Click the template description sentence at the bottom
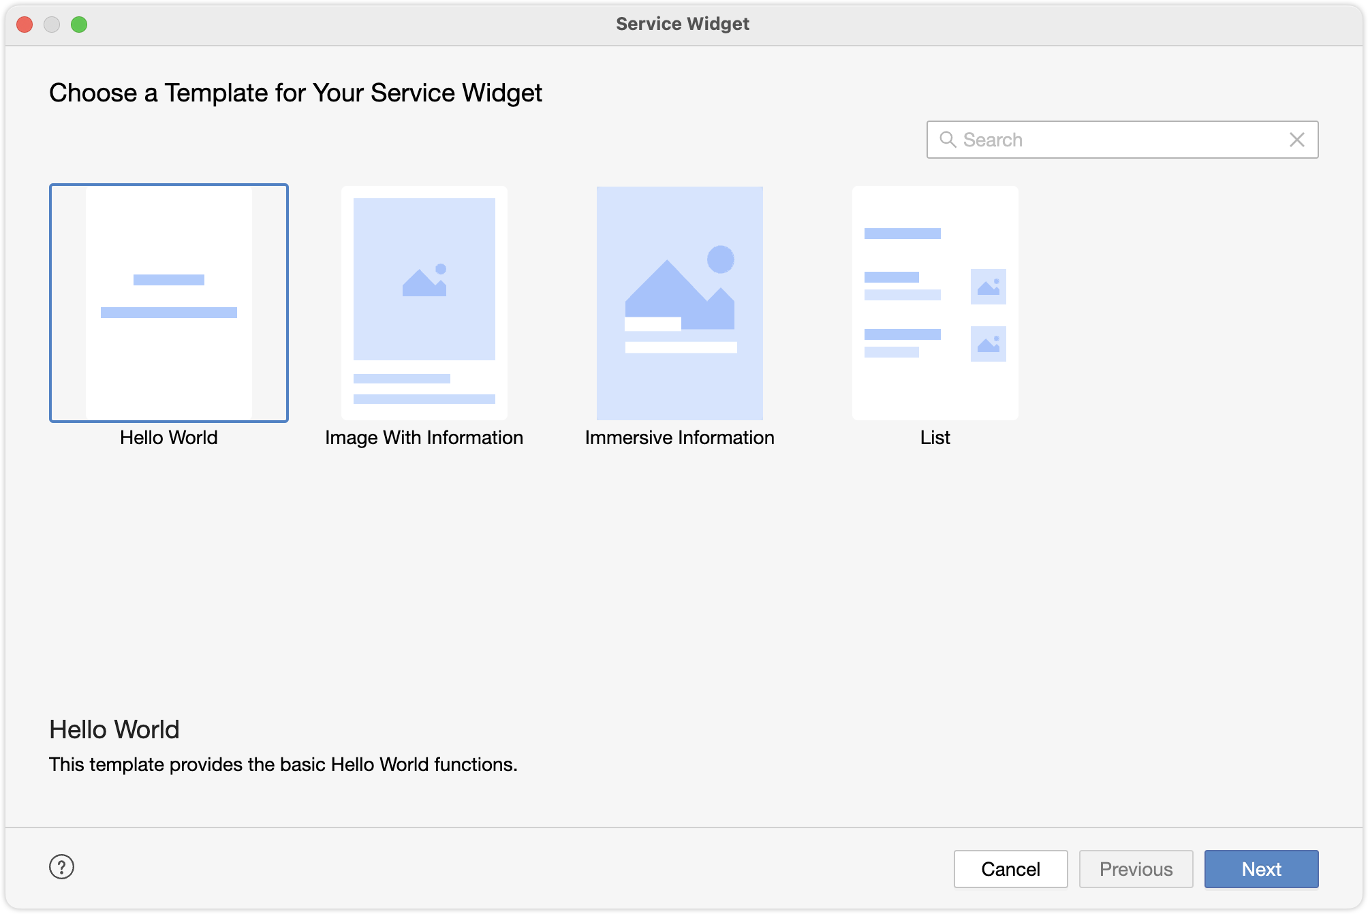This screenshot has height=914, width=1368. point(283,764)
